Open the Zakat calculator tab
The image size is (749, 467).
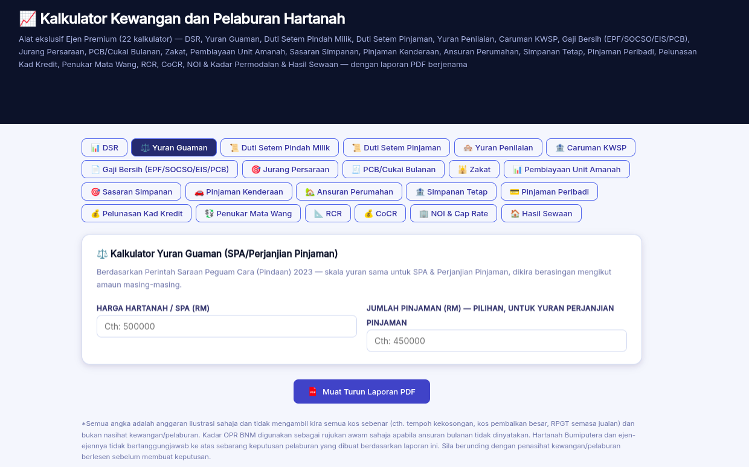(x=474, y=169)
